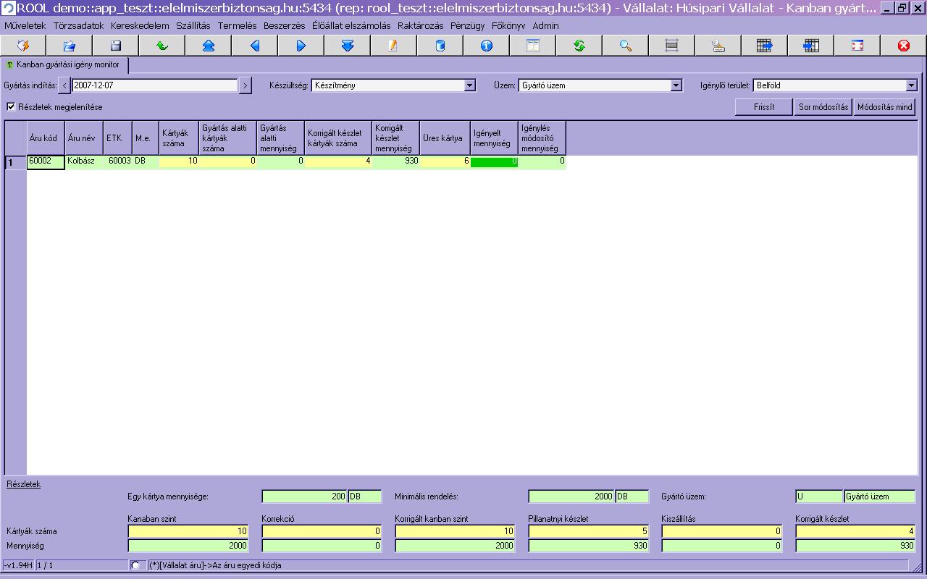Open the Üzem dropdown

click(x=676, y=85)
